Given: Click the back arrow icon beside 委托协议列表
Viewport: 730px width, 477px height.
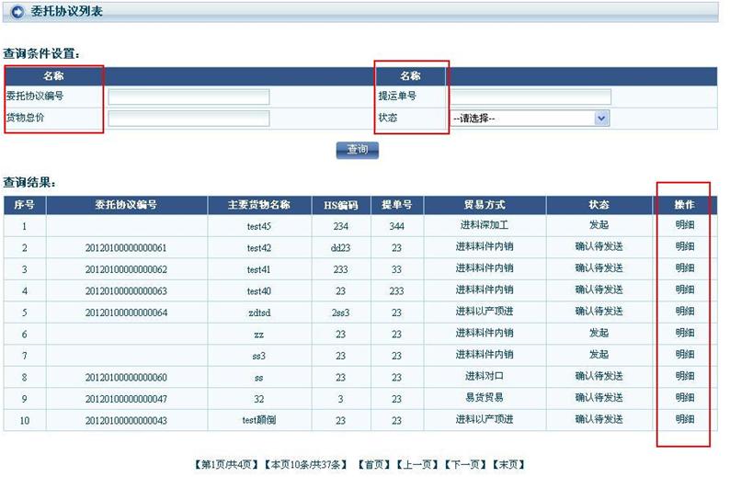Looking at the screenshot, I should [x=17, y=12].
